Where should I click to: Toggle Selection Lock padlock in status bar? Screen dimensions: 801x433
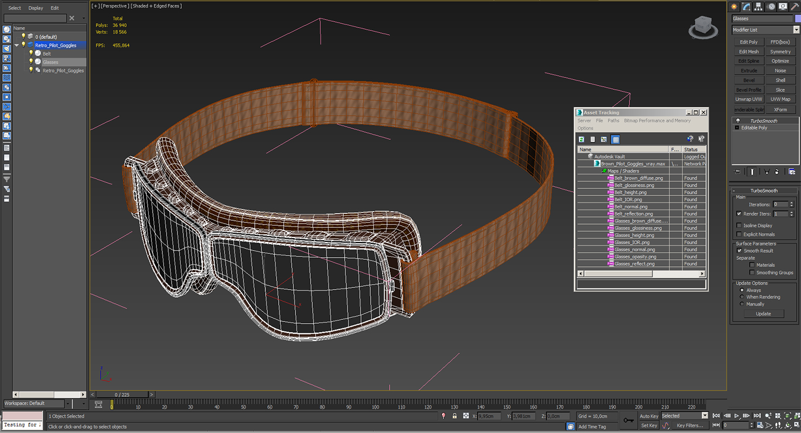(455, 416)
